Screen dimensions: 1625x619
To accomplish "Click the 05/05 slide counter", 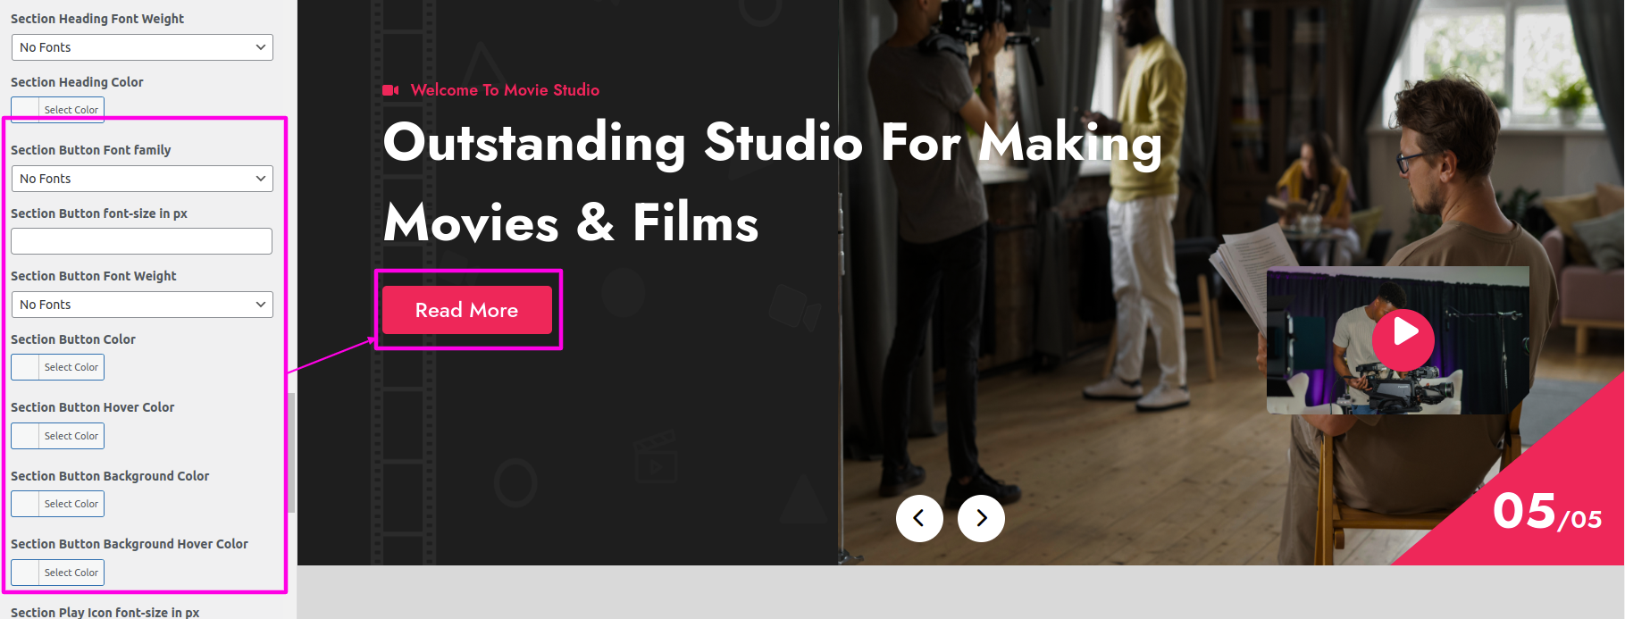I will 1546,513.
